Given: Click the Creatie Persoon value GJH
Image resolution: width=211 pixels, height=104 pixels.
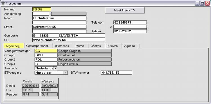Looking at the screenshot, I should (x=30, y=94).
